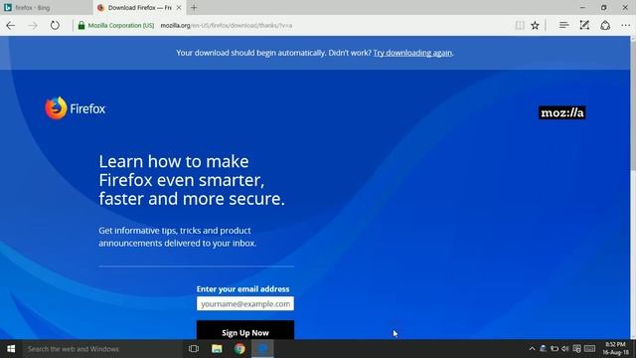Click the Try downloading again link

coord(412,53)
